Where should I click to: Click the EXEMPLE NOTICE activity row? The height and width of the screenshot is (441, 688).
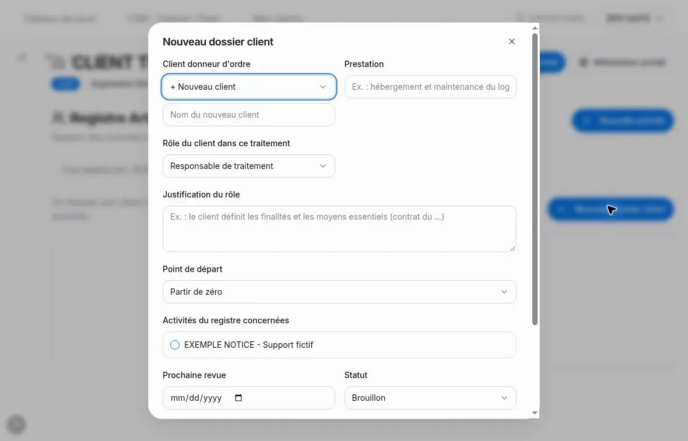point(339,345)
